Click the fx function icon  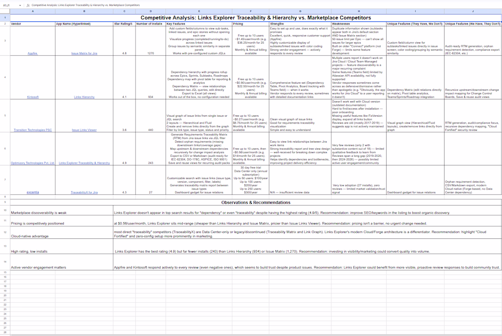[28, 5]
